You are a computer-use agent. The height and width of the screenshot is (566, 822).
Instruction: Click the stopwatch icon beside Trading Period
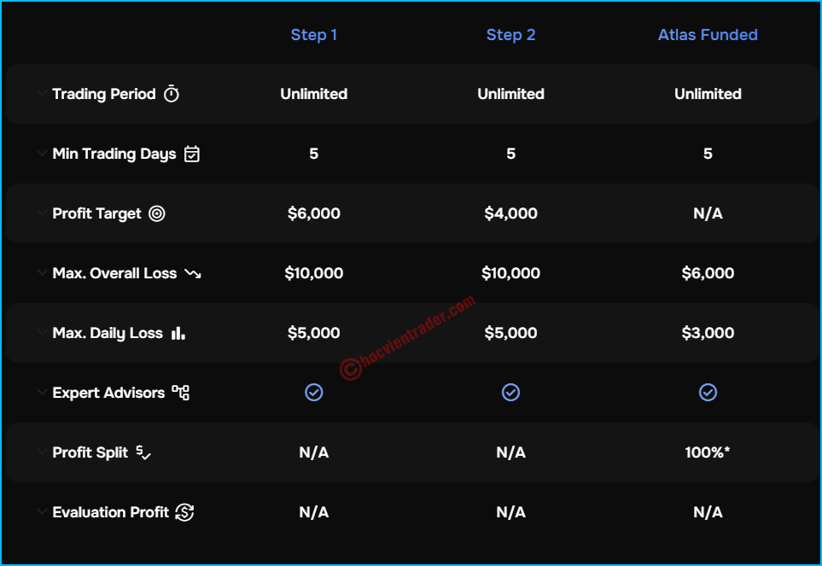click(172, 94)
